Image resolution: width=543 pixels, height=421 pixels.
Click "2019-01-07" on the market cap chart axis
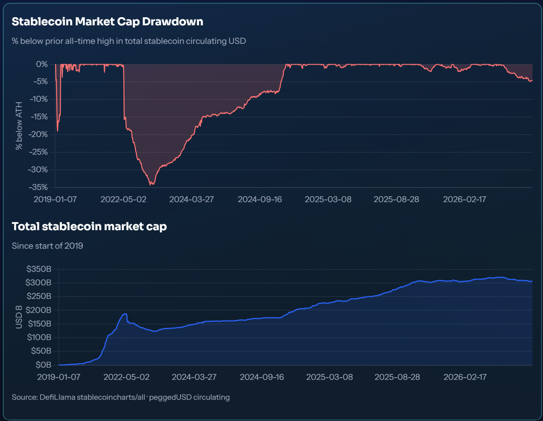(x=59, y=377)
